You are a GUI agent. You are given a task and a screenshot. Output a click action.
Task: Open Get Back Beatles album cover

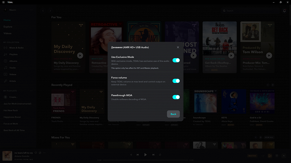coord(219,38)
